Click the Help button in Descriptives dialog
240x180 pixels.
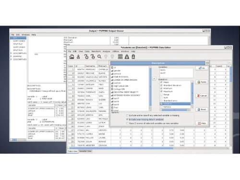tap(202, 123)
